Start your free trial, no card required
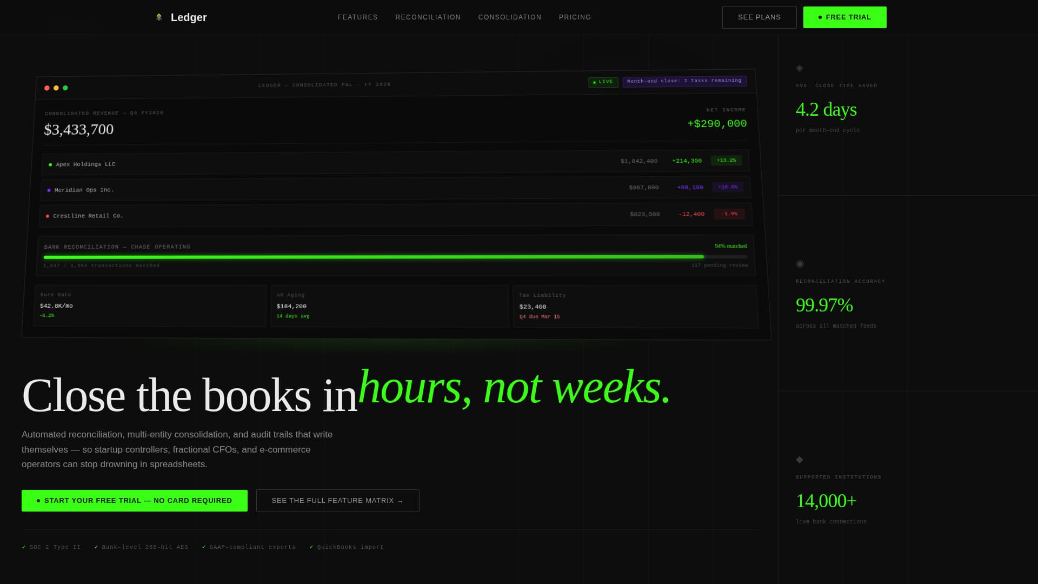 tap(135, 501)
